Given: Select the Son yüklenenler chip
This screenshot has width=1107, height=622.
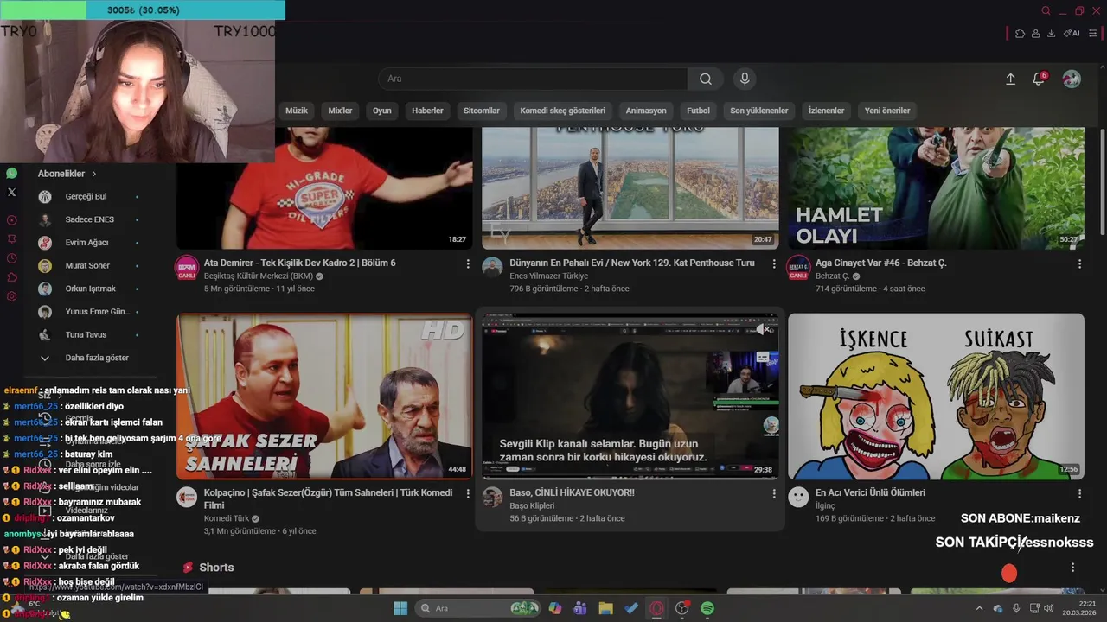Looking at the screenshot, I should click(759, 111).
